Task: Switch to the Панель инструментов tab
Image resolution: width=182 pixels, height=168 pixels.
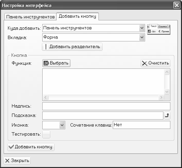Action: coord(30,17)
